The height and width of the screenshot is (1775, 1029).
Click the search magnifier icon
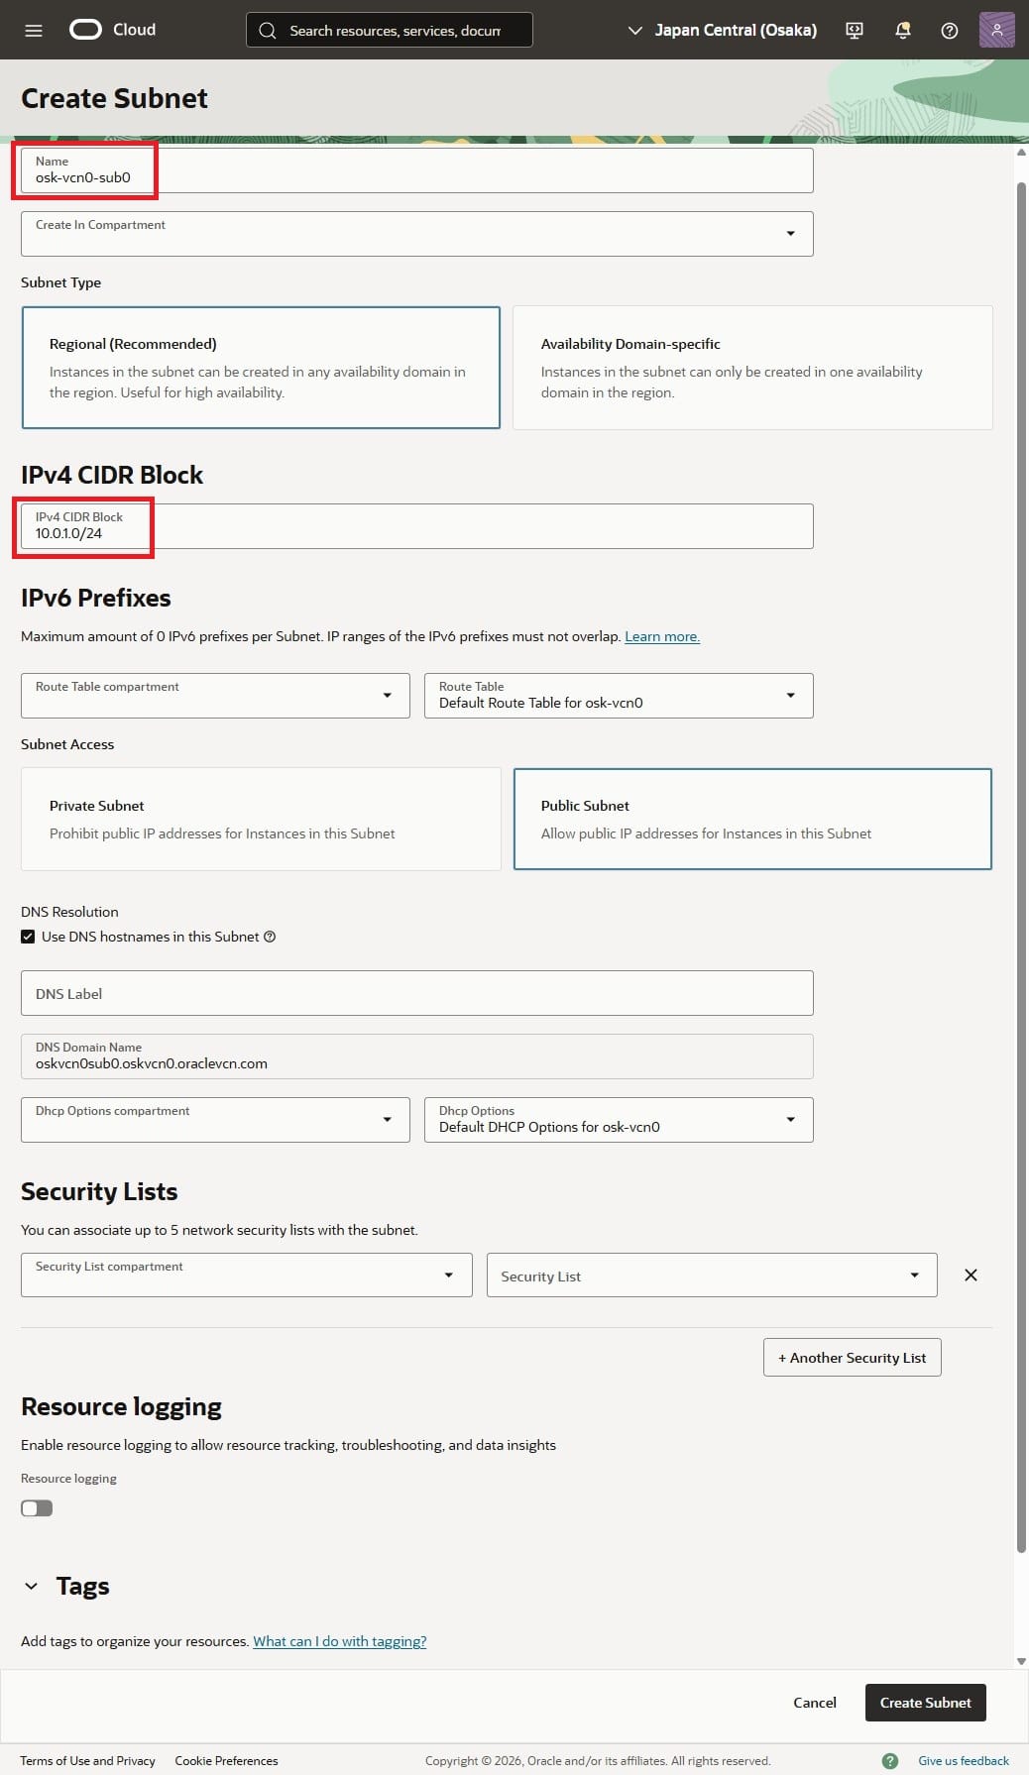click(266, 30)
